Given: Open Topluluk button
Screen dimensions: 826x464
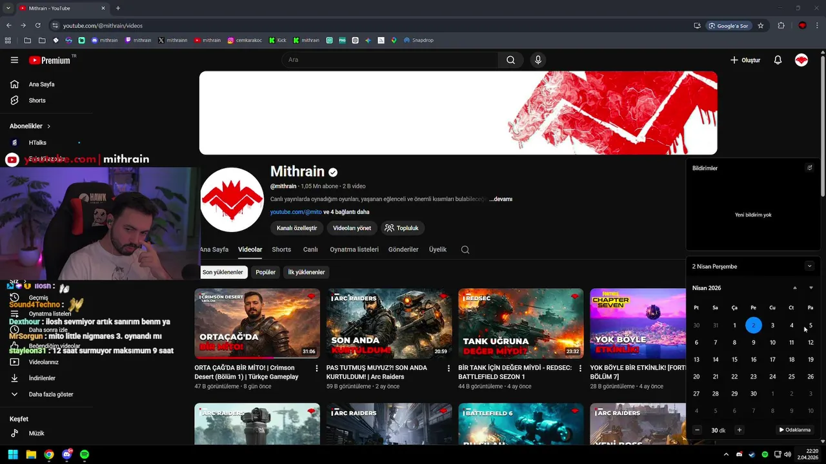Looking at the screenshot, I should pyautogui.click(x=402, y=228).
